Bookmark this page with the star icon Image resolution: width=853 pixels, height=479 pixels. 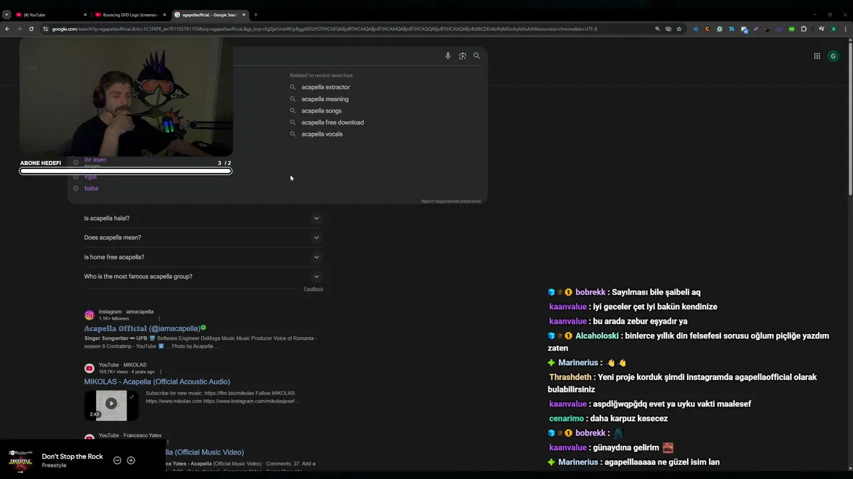[x=679, y=29]
